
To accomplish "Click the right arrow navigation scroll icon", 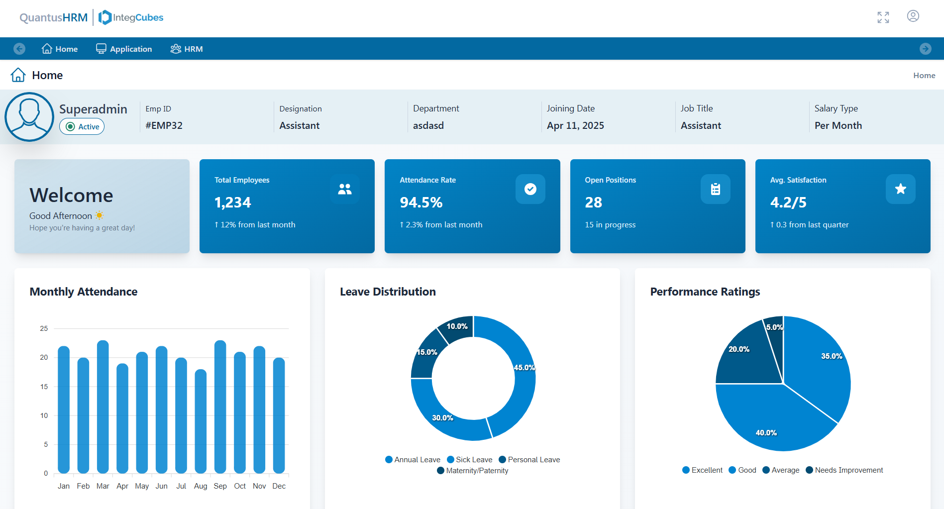I will (925, 49).
